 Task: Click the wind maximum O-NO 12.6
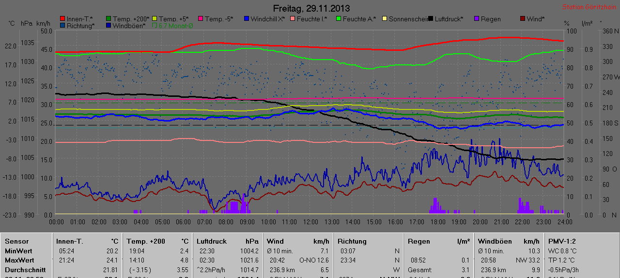(x=314, y=261)
